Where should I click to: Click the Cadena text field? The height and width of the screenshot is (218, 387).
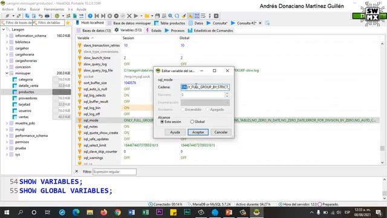(205, 87)
